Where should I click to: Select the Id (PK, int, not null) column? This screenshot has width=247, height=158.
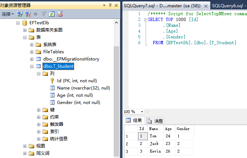click(x=77, y=81)
